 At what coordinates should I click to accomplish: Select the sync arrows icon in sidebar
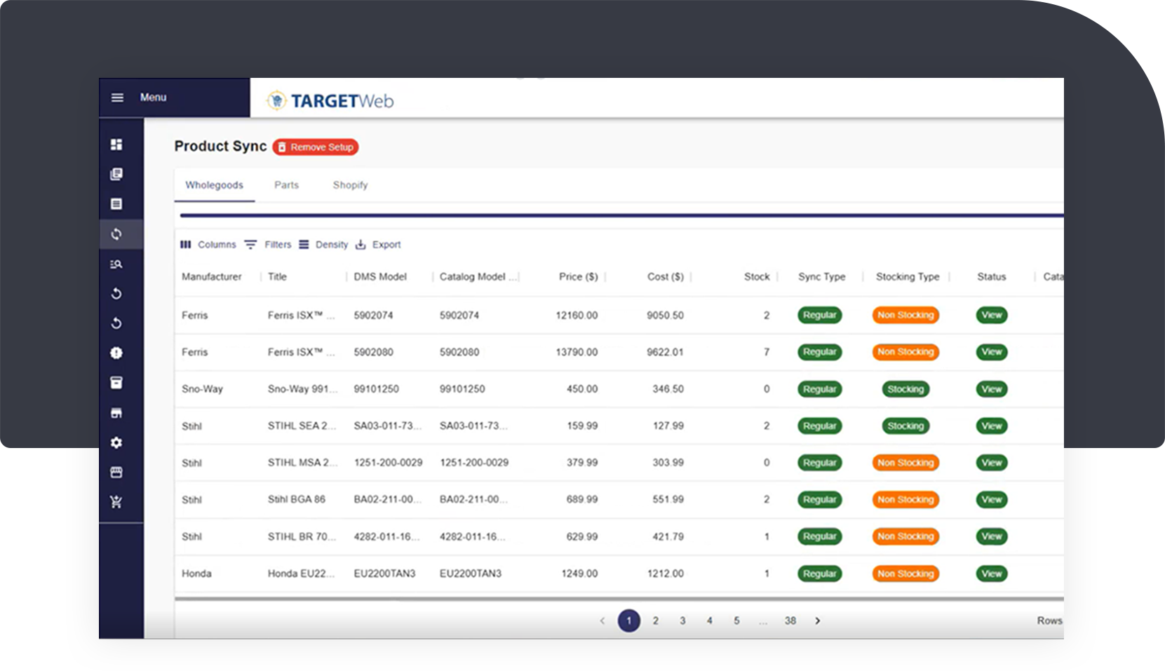coord(116,234)
